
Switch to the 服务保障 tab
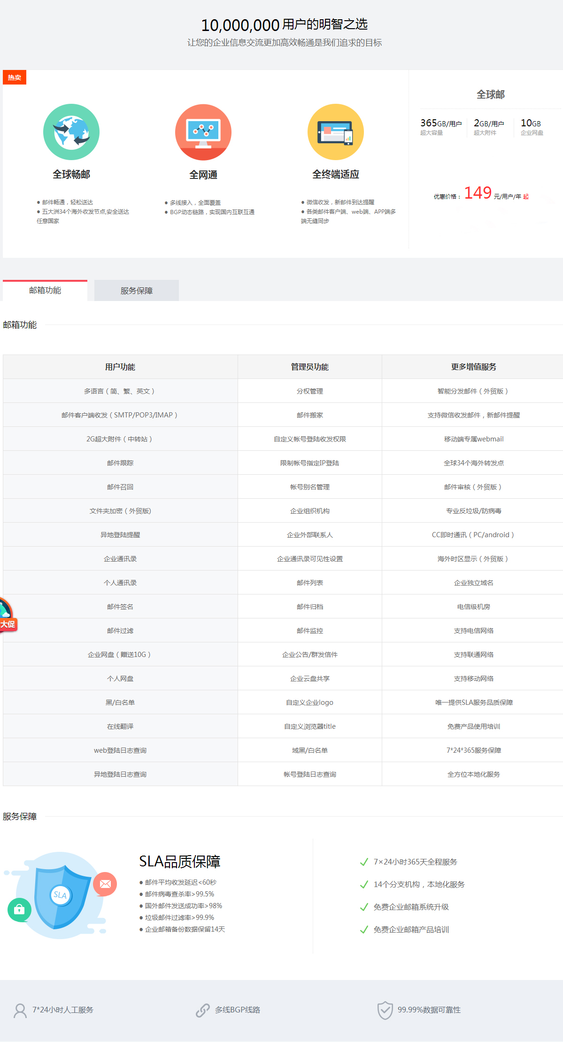point(137,291)
